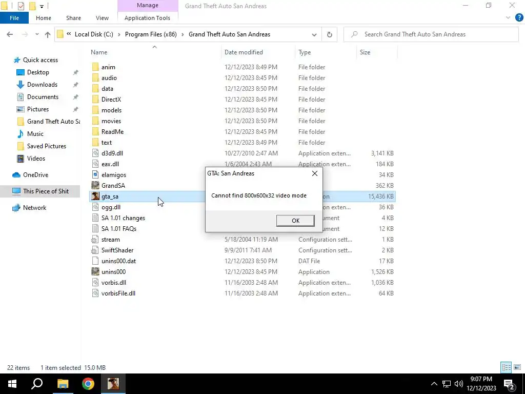
Task: Click the GTA San Andreas taskbar icon
Action: (113, 384)
